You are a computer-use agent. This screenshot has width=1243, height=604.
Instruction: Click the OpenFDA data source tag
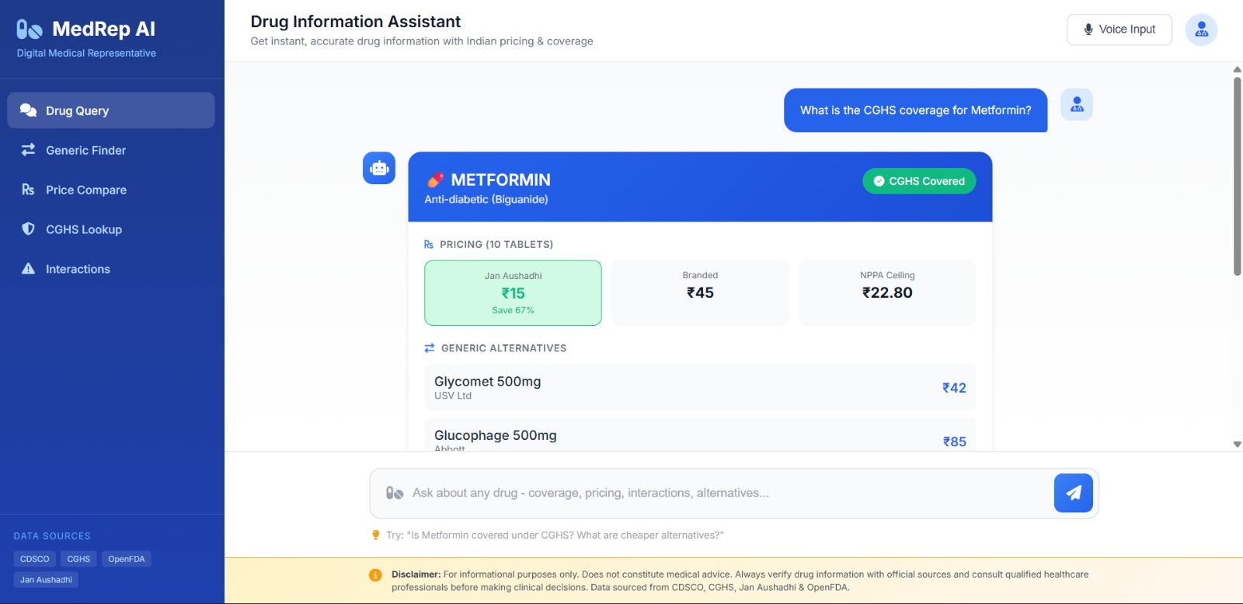pyautogui.click(x=127, y=559)
